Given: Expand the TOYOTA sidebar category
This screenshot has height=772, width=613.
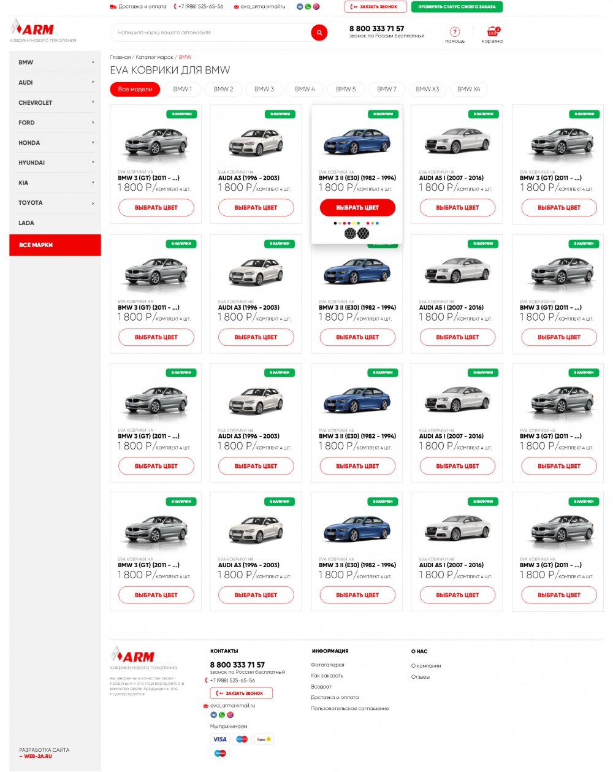Looking at the screenshot, I should tap(55, 203).
